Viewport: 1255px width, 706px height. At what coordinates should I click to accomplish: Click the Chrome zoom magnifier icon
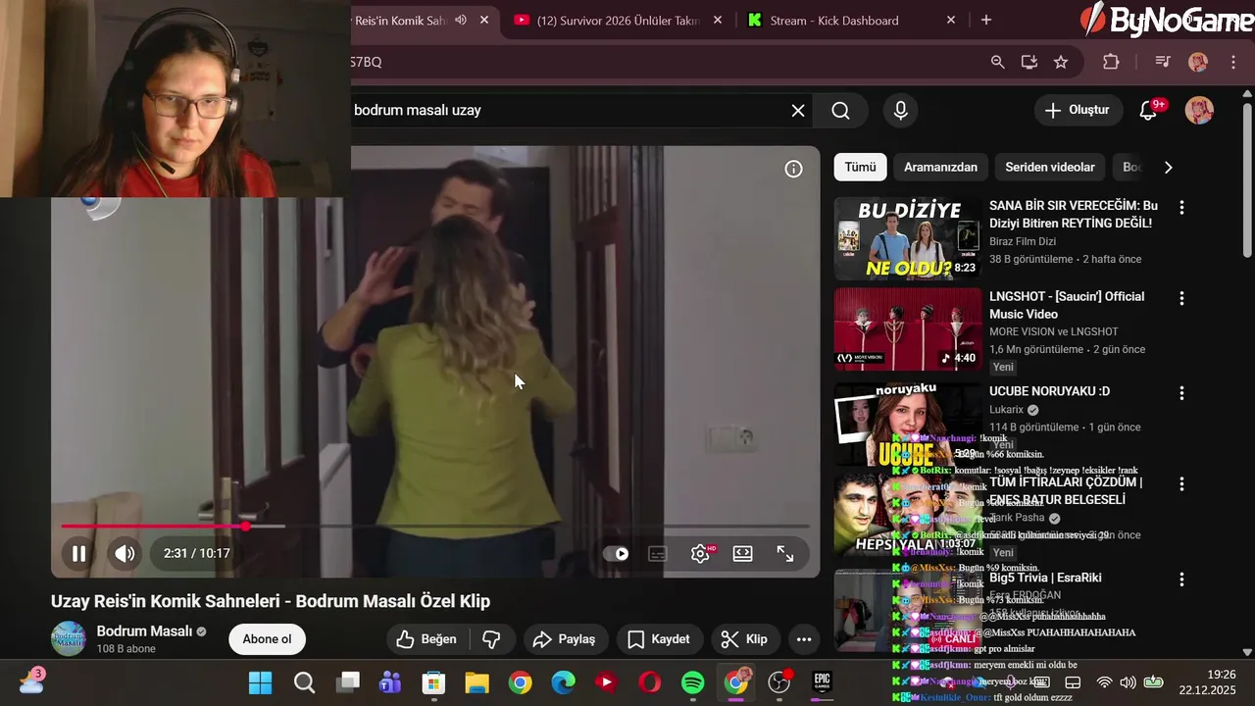[x=998, y=62]
